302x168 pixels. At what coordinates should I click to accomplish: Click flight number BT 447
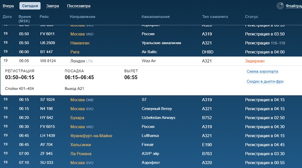pos(46,52)
